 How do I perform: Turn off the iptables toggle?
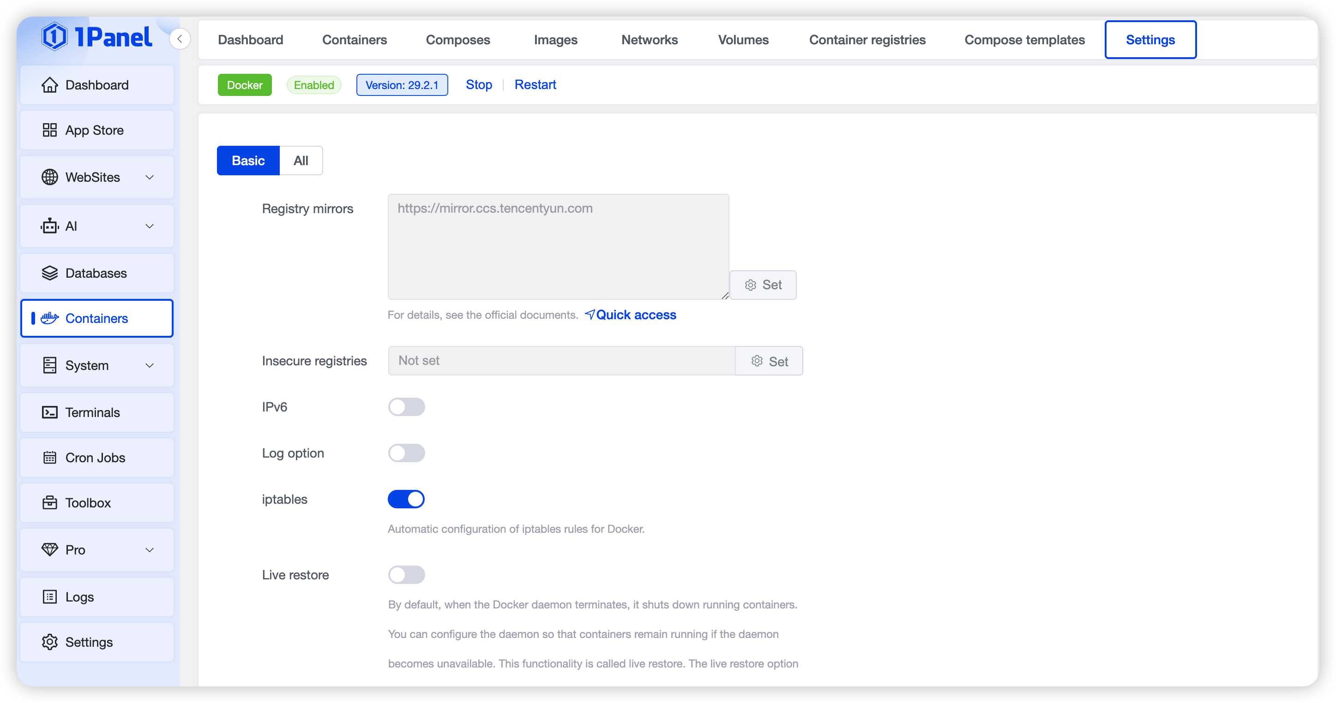pyautogui.click(x=406, y=500)
